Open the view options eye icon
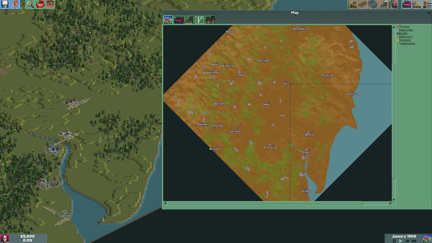Screen dimensions: 432x243 click(x=50, y=4)
